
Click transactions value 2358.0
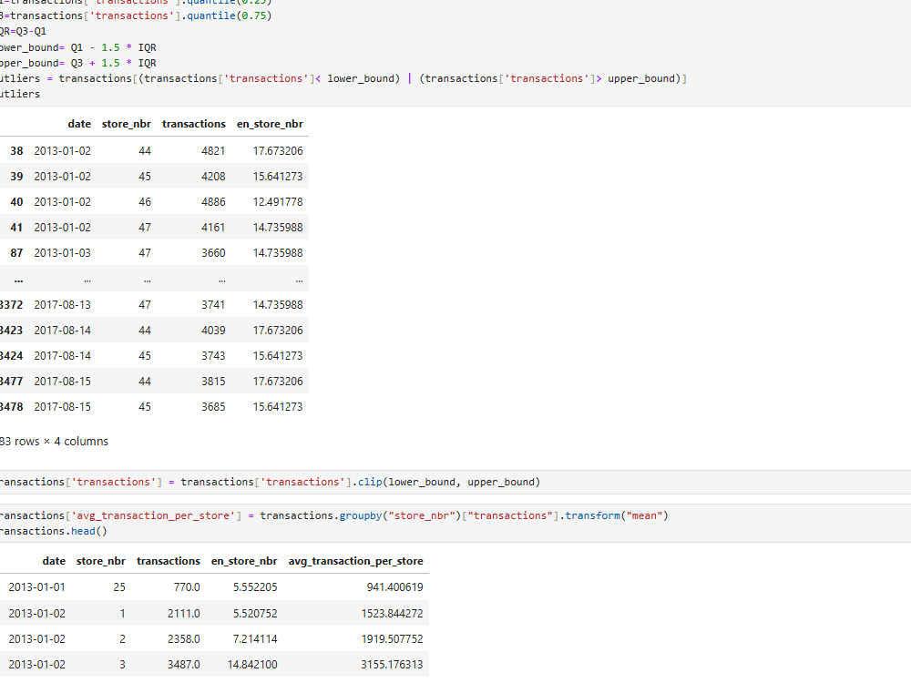tap(184, 639)
